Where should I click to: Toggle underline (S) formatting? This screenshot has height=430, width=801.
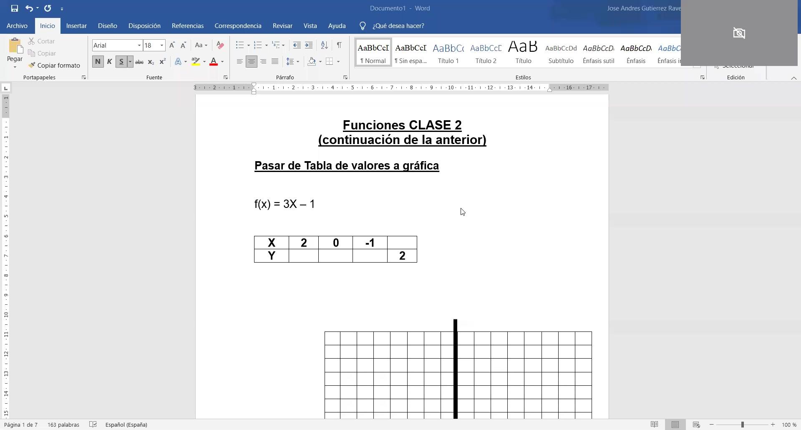121,62
